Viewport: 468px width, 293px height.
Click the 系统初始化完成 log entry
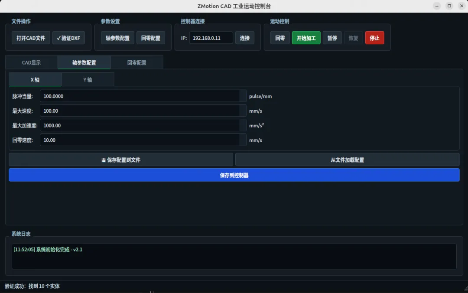pyautogui.click(x=48, y=249)
